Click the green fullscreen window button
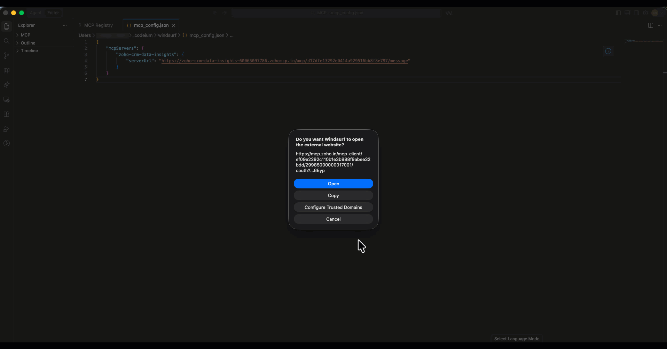 (x=22, y=13)
